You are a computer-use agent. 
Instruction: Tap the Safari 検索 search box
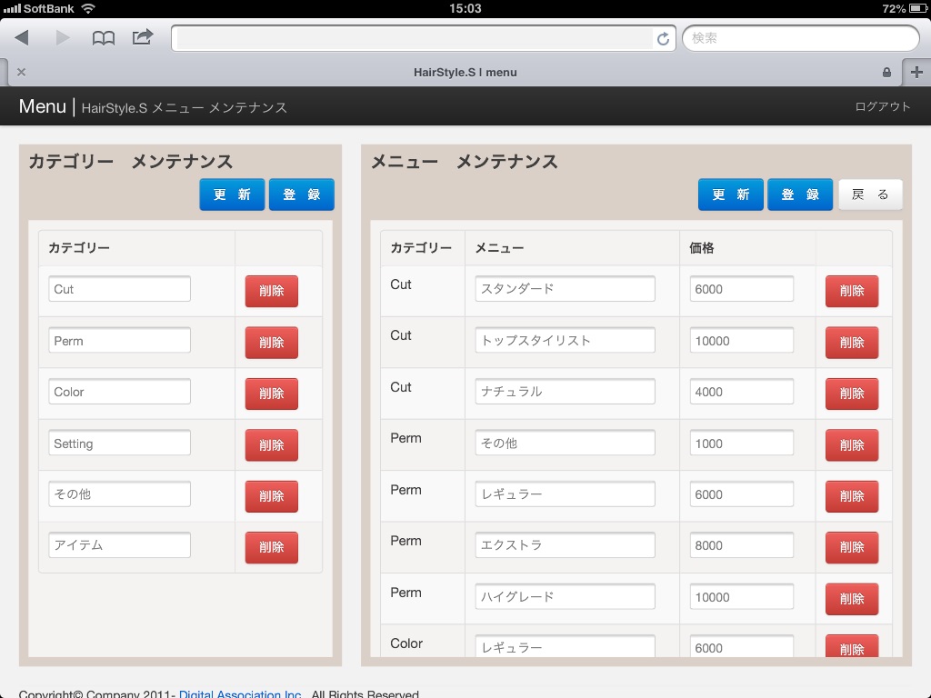(800, 38)
